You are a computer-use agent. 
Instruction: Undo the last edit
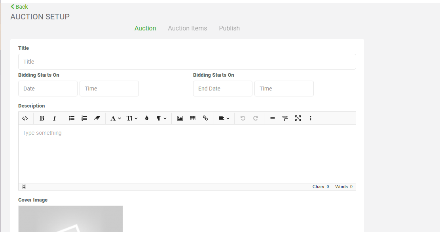pos(243,118)
